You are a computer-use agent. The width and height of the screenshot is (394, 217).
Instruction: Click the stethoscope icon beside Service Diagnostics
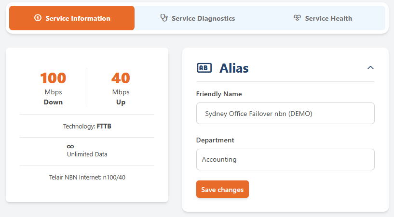point(164,18)
